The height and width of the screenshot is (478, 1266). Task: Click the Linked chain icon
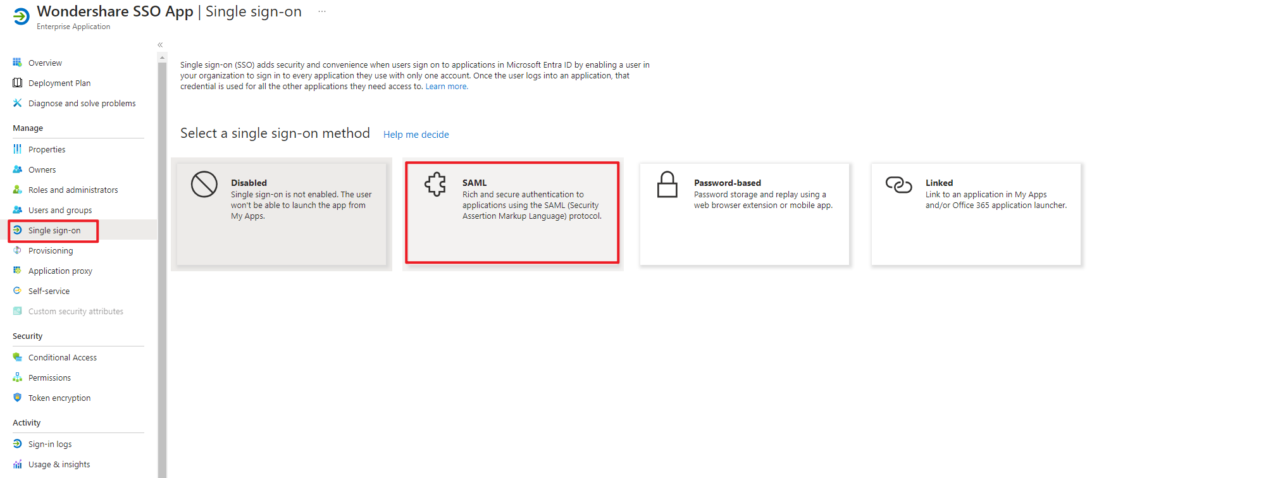click(x=898, y=185)
